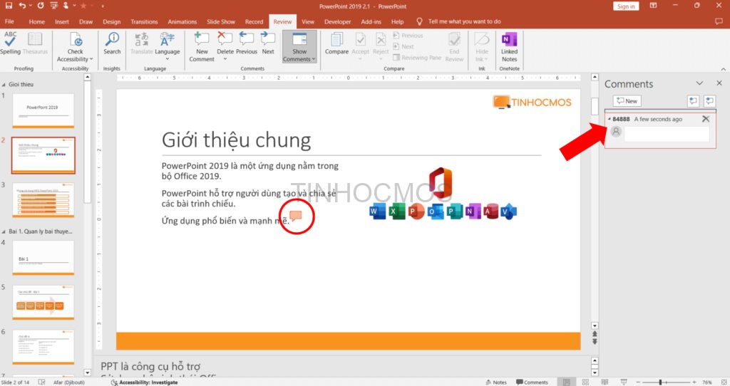
Task: Toggle Notes pane from status bar
Action: (x=496, y=382)
